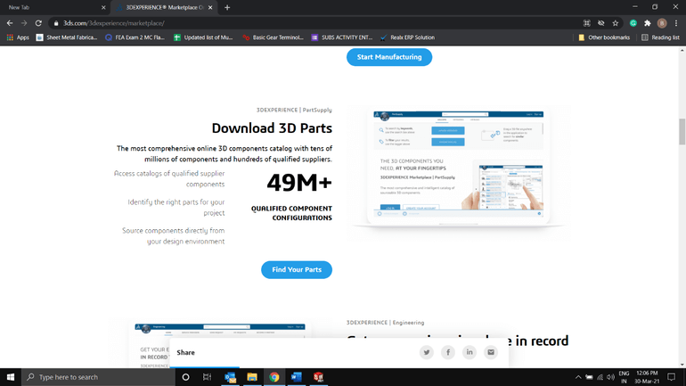Screen dimensions: 686x386
Task: Click the Start Manufacturing button
Action: click(389, 57)
